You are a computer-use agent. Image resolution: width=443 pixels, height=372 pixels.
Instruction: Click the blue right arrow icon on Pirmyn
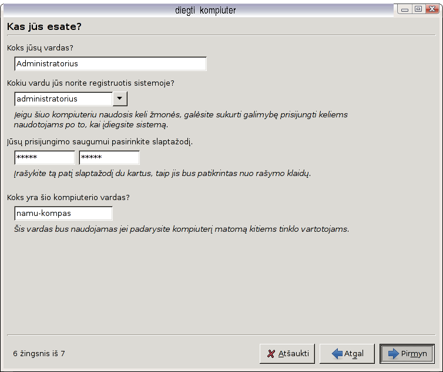394,354
